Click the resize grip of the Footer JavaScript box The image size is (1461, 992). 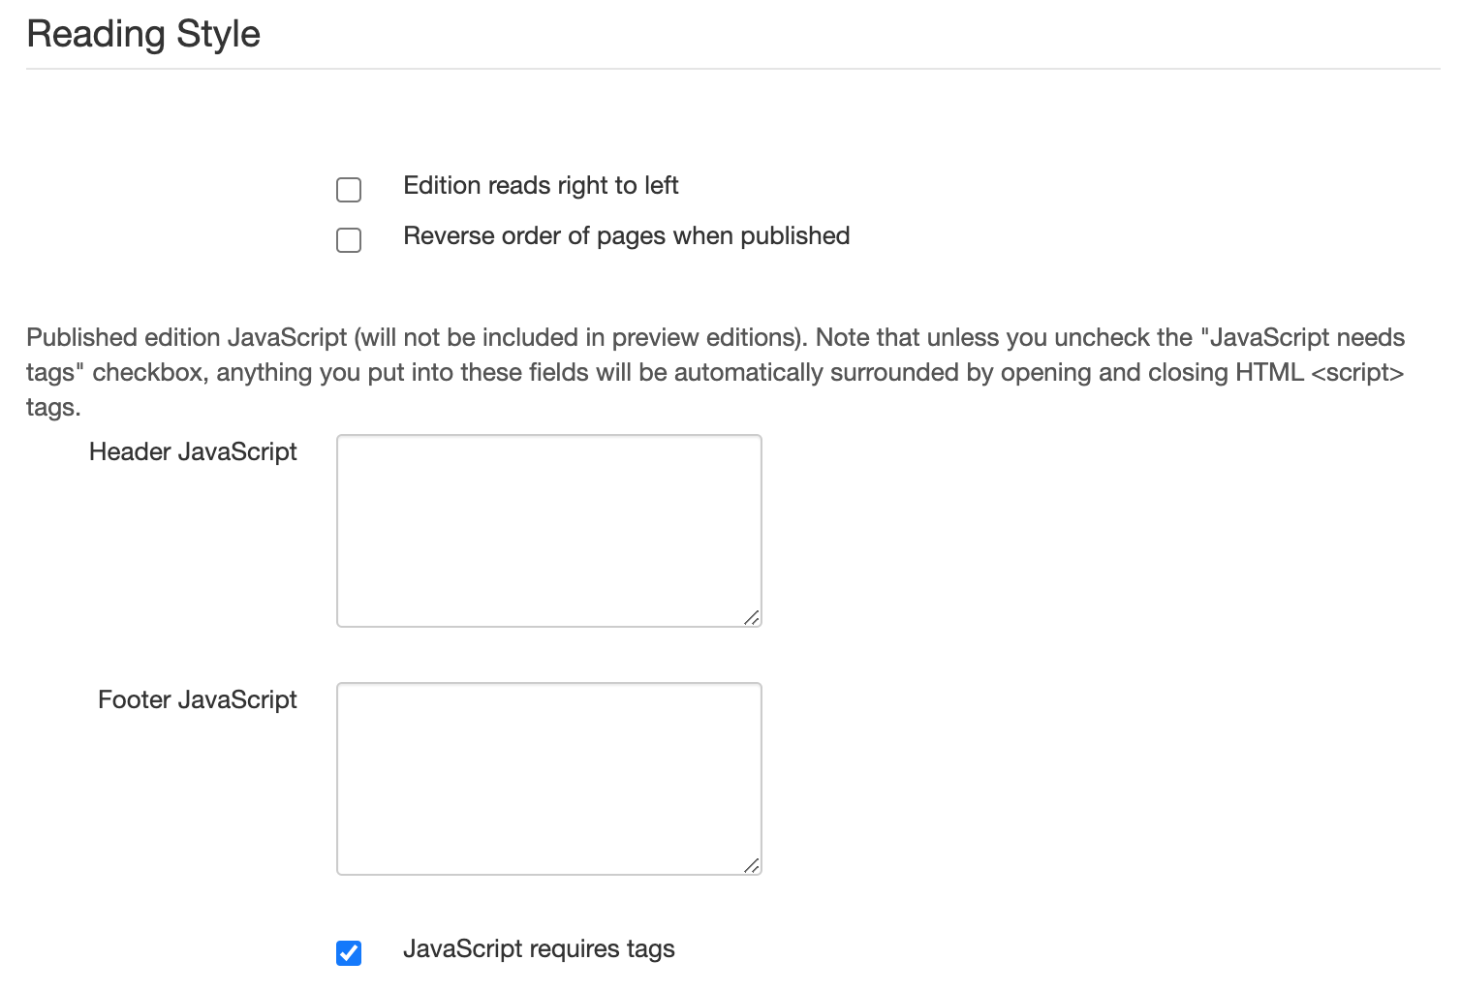pos(754,865)
